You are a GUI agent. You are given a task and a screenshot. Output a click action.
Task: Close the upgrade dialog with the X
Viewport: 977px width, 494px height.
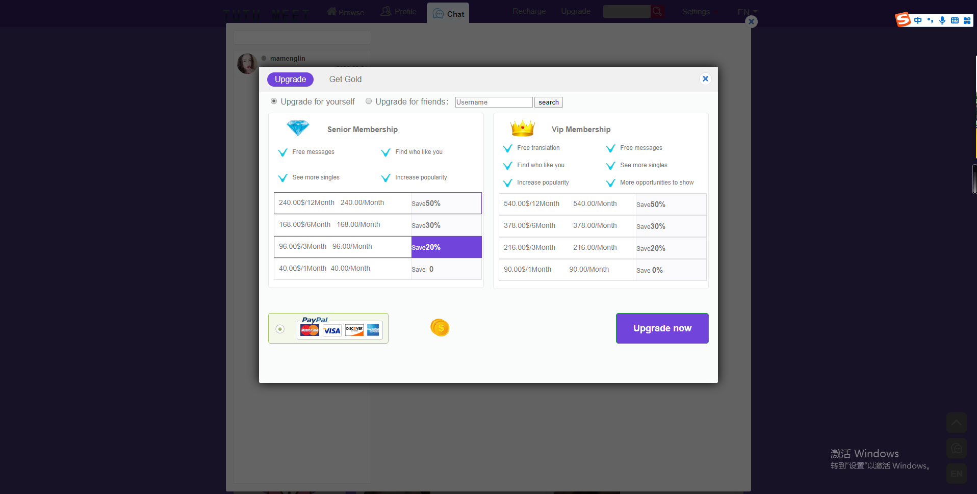tap(705, 79)
